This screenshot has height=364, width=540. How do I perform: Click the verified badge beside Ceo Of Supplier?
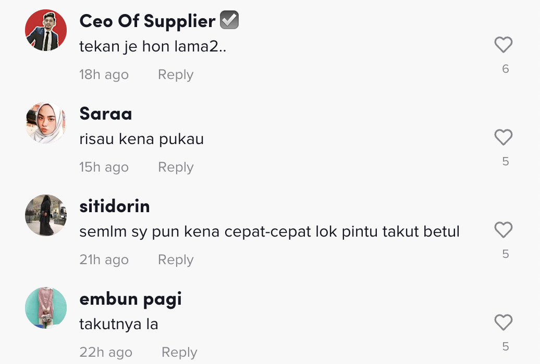(229, 21)
